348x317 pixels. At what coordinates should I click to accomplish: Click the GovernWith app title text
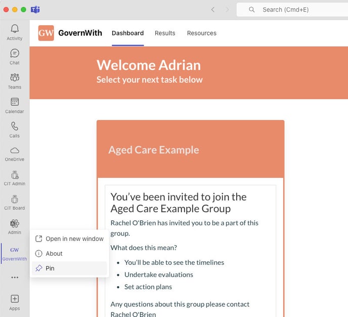pyautogui.click(x=80, y=33)
